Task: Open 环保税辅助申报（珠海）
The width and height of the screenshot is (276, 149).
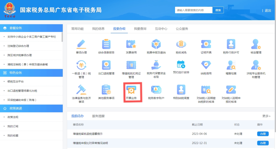Action: [x=22, y=100]
